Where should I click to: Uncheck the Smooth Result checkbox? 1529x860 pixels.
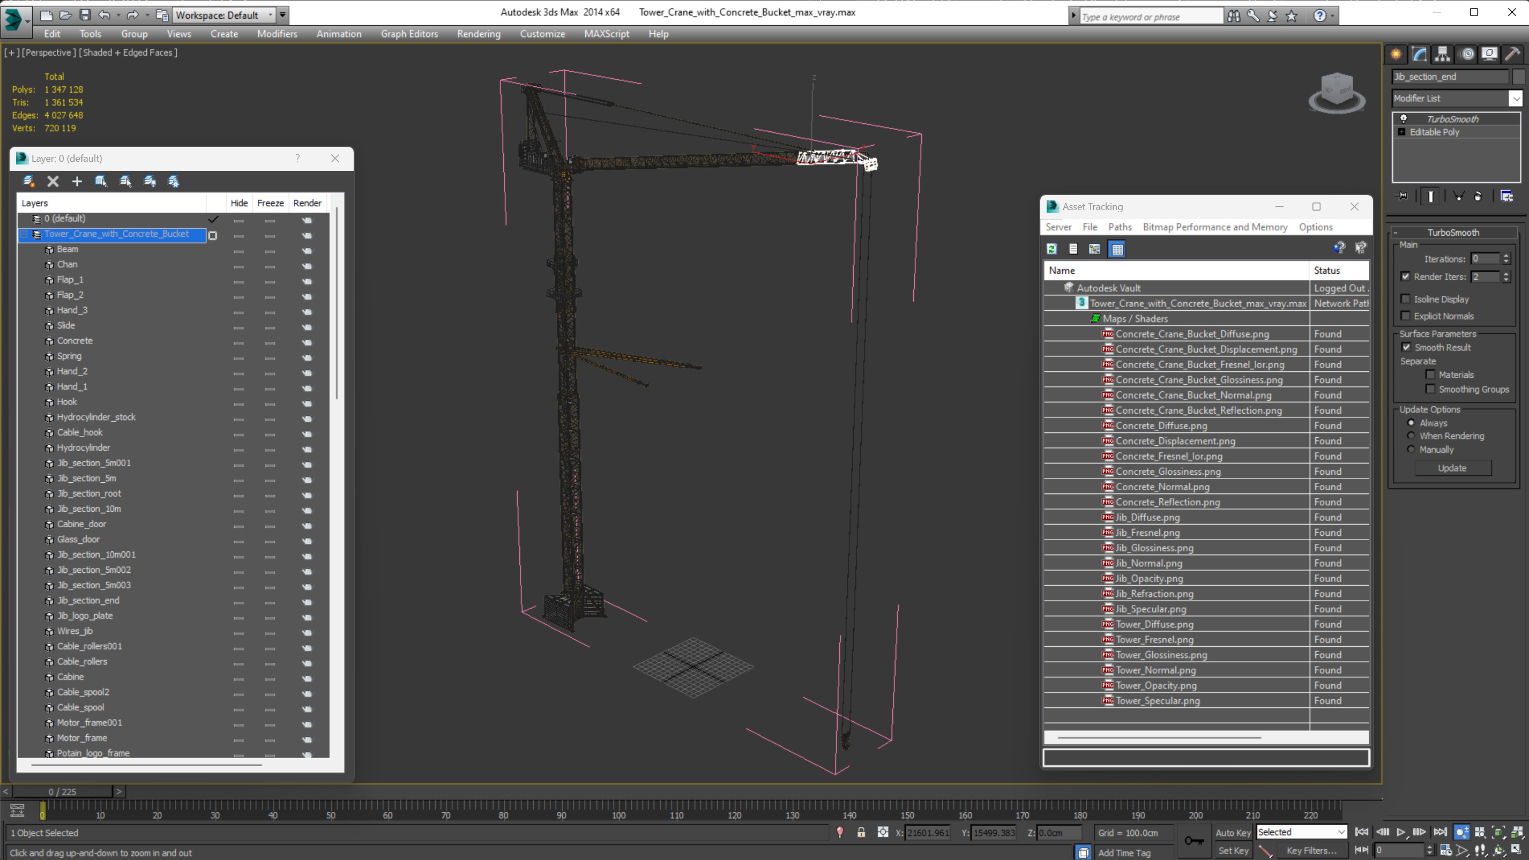coord(1406,347)
